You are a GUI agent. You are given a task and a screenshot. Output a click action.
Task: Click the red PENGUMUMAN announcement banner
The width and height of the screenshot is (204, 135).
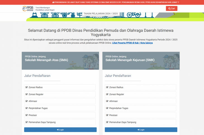[x=102, y=2]
